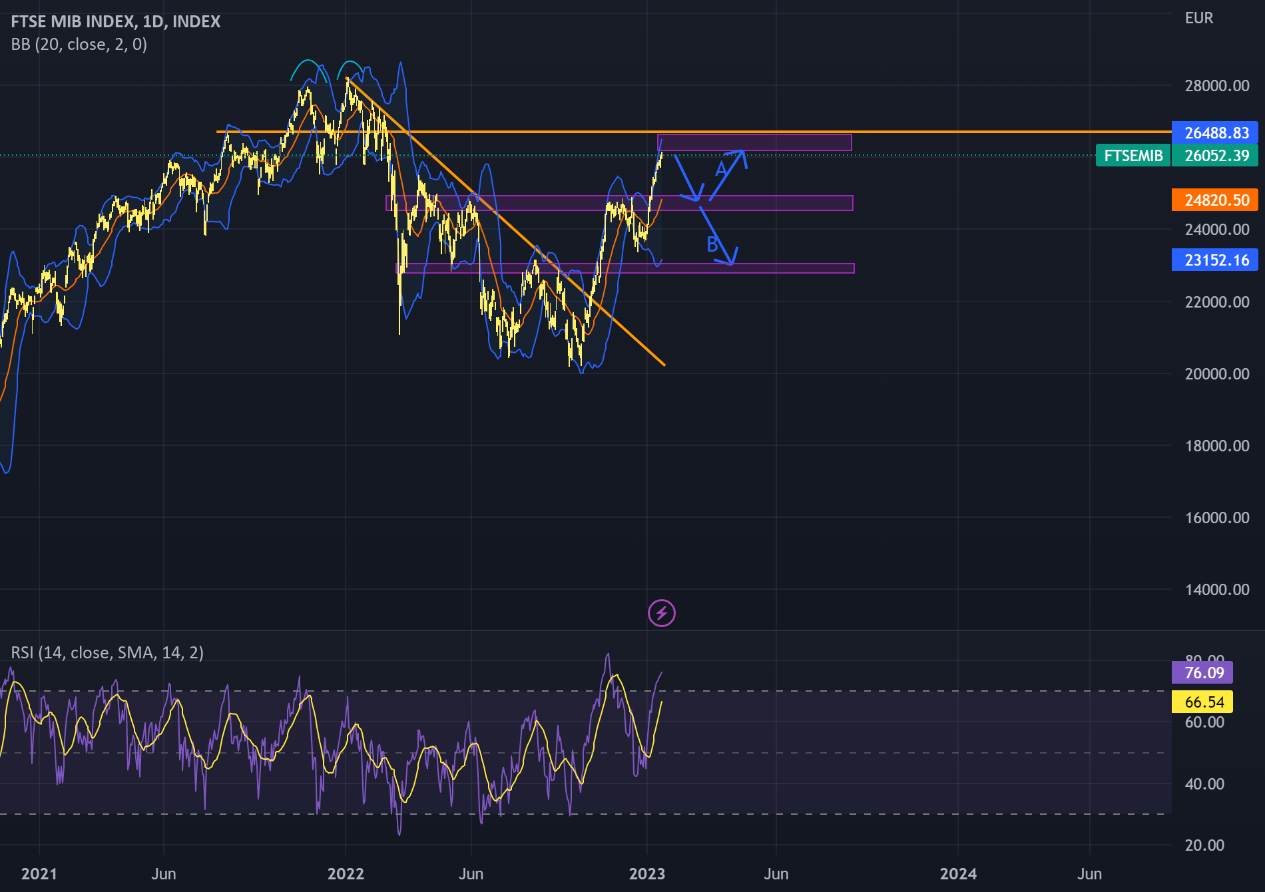Select the orange 26488.83 price label
The height and width of the screenshot is (892, 1265).
[x=1214, y=132]
